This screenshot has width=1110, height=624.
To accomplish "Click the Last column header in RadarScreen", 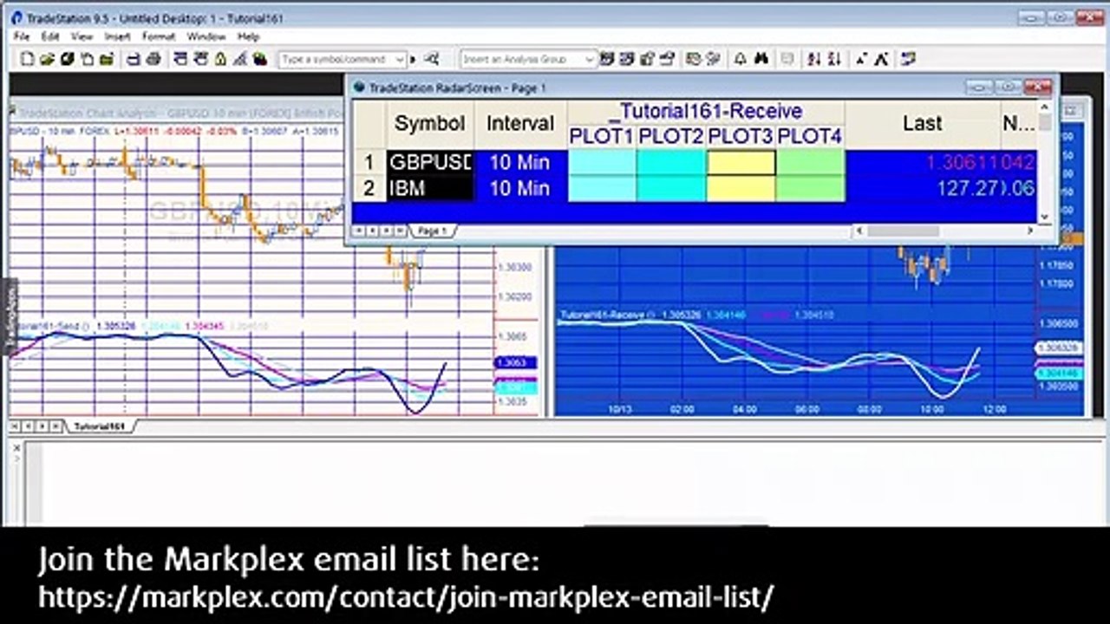I will tap(922, 123).
